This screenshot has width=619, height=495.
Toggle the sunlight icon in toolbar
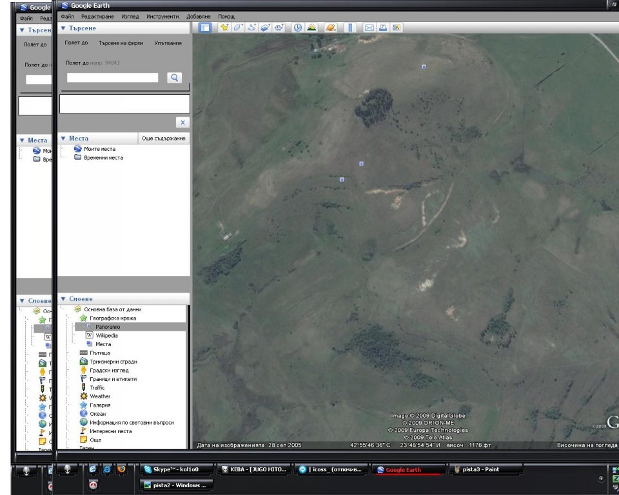[311, 28]
